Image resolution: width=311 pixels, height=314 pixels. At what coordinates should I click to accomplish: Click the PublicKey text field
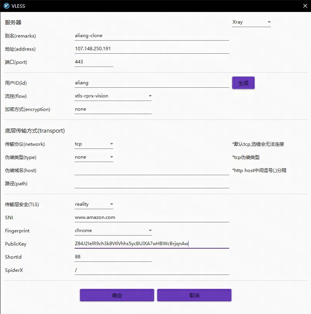click(151, 244)
